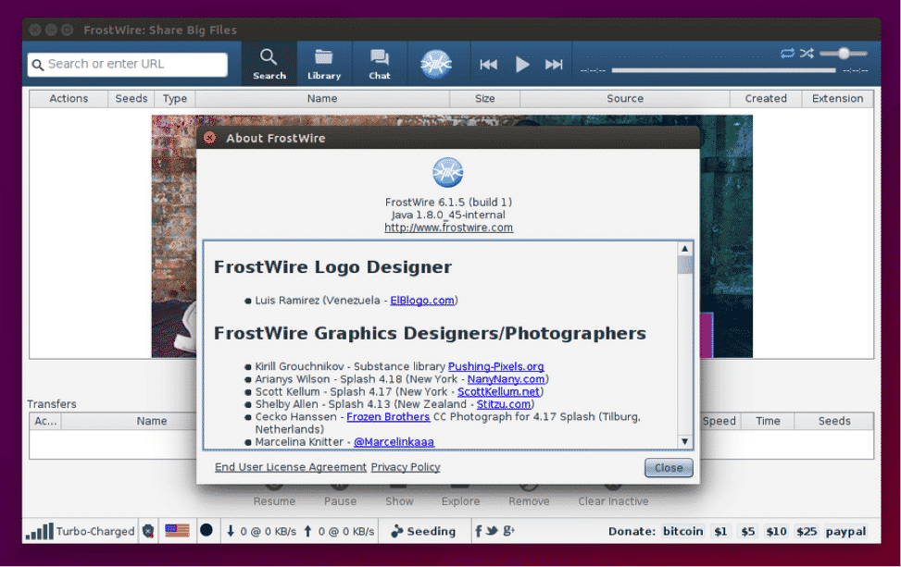Toggle repeat playback mode
The width and height of the screenshot is (901, 567).
(x=787, y=54)
